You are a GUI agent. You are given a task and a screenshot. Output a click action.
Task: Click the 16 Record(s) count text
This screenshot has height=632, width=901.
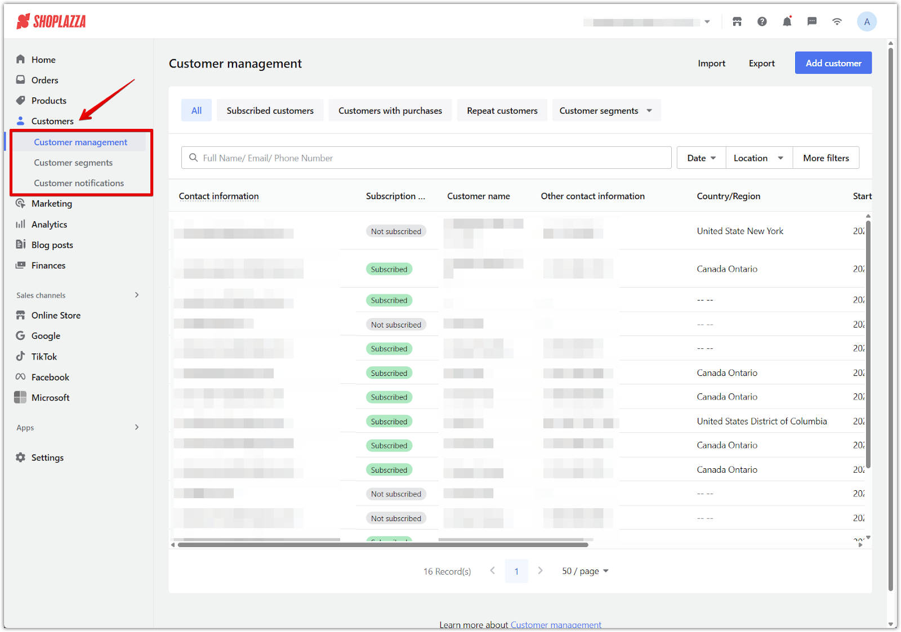pos(447,571)
